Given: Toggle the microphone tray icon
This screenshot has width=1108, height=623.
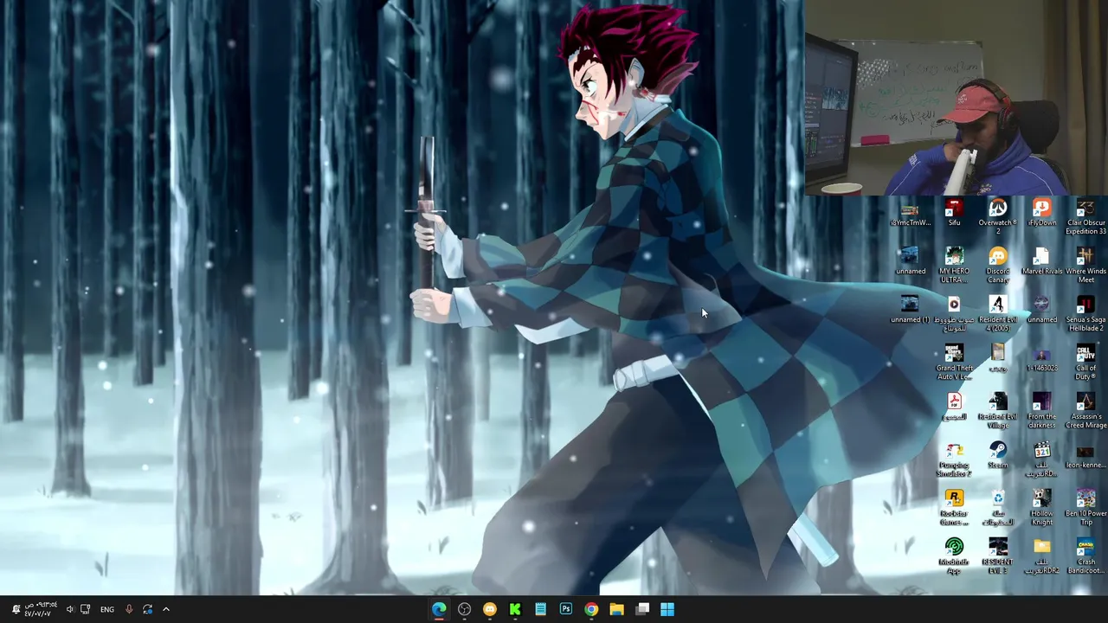Looking at the screenshot, I should pyautogui.click(x=129, y=609).
